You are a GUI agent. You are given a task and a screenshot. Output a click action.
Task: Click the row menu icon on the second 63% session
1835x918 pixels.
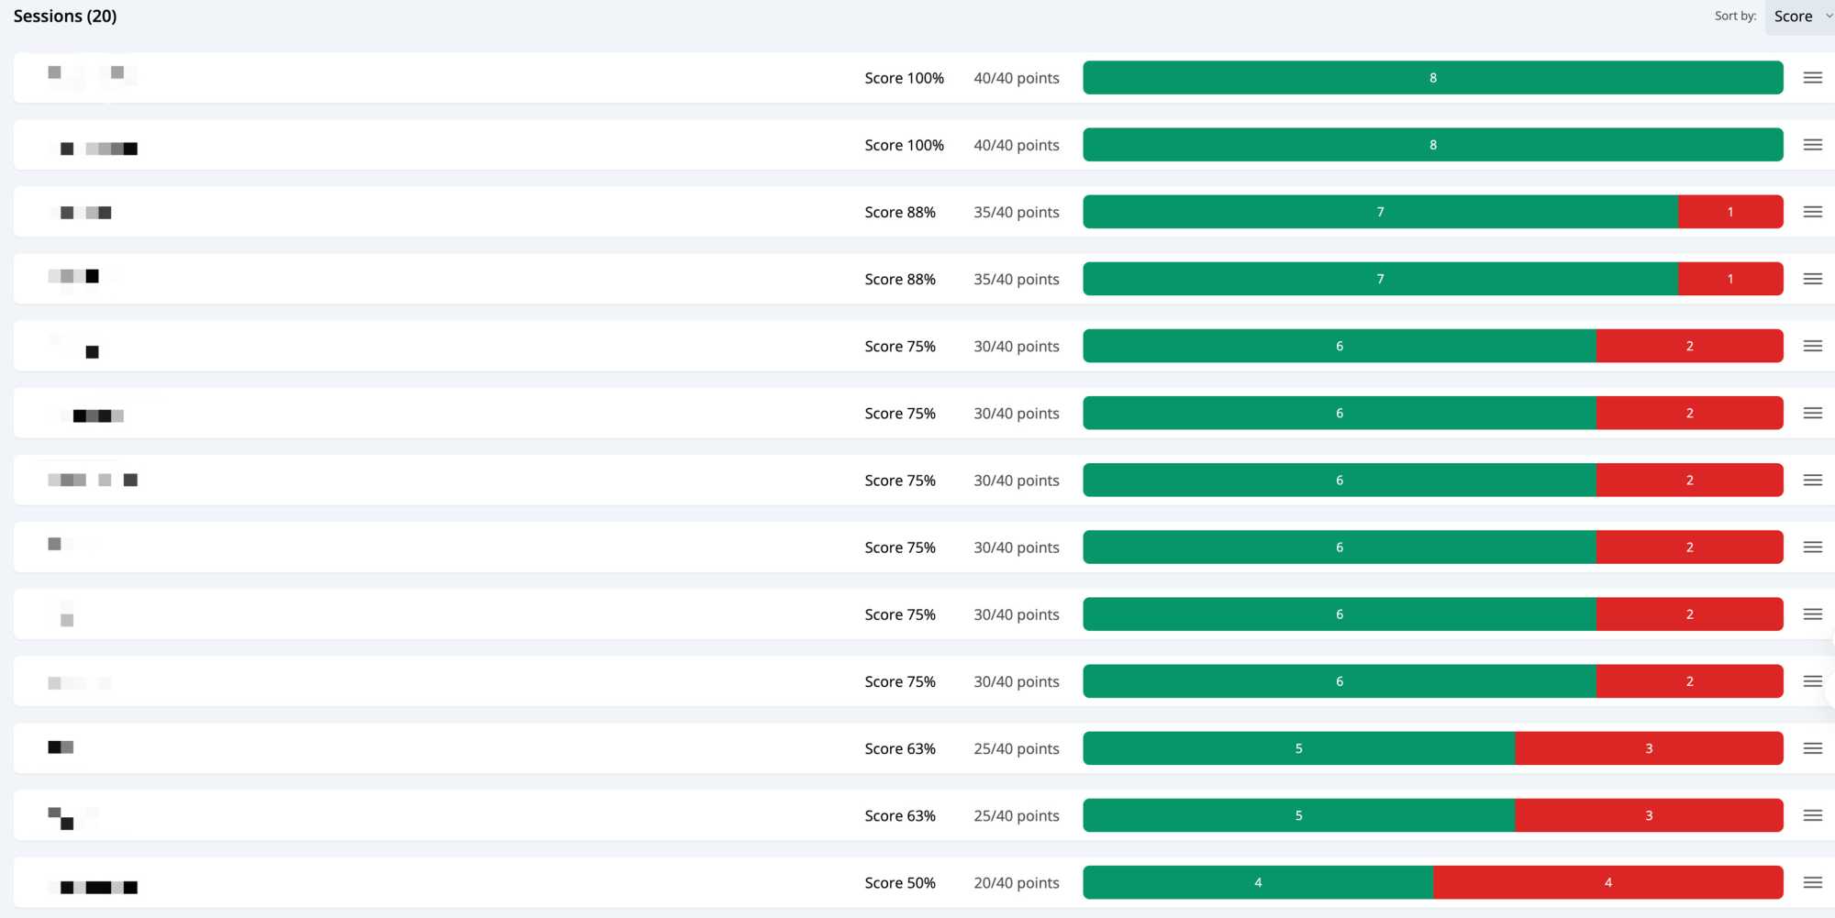[1812, 815]
